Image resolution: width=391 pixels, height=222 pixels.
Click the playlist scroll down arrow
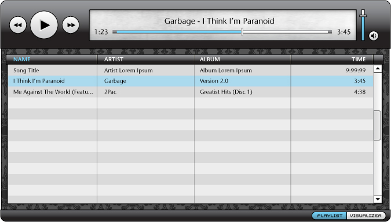pos(378,199)
